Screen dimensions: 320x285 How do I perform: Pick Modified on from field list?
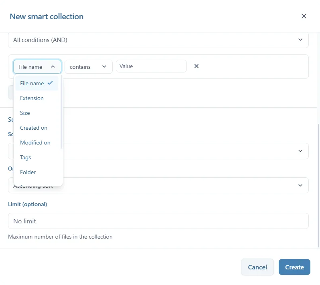(37, 142)
